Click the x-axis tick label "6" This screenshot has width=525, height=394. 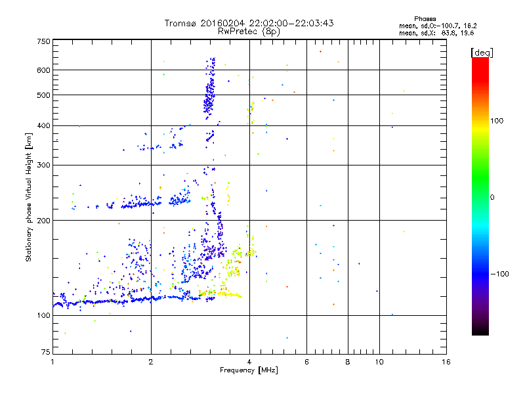(x=306, y=362)
